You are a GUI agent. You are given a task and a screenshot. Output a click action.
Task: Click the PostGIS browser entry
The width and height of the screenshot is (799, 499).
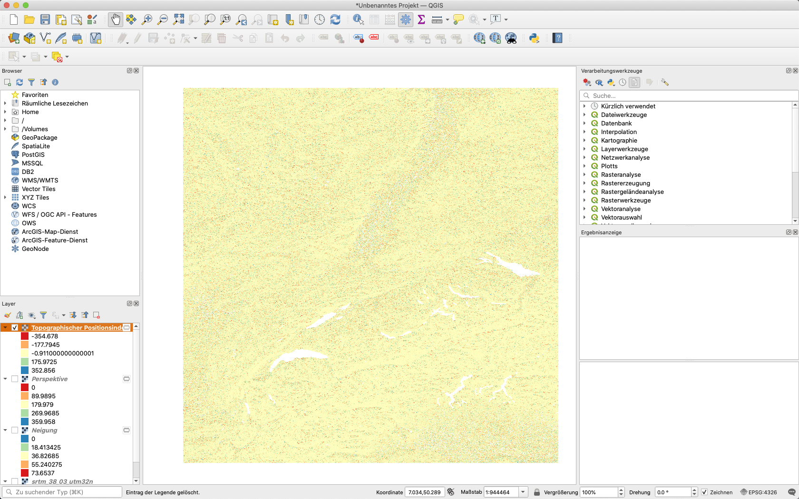33,154
